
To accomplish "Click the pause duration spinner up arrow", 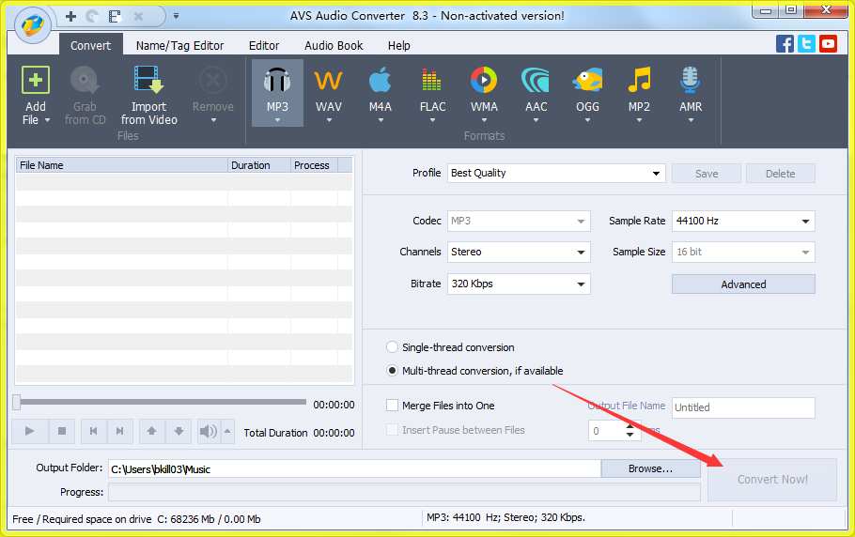I will point(630,426).
